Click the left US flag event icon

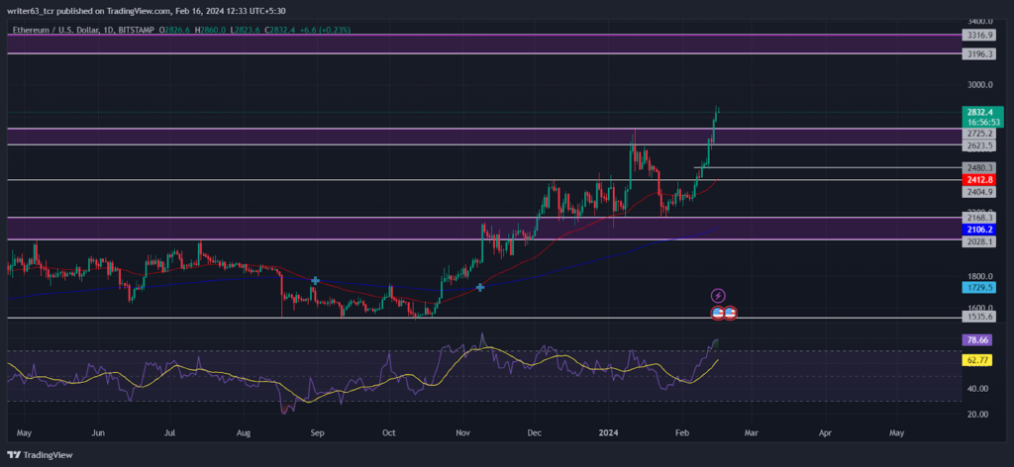click(x=718, y=313)
